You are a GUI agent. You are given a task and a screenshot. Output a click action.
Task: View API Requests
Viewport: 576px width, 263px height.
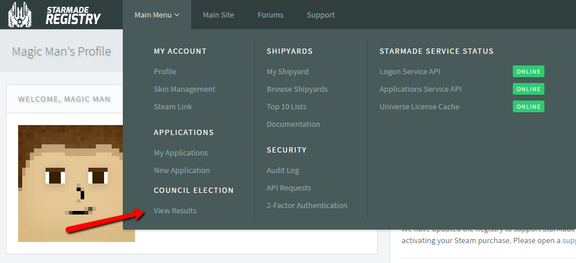tap(288, 188)
